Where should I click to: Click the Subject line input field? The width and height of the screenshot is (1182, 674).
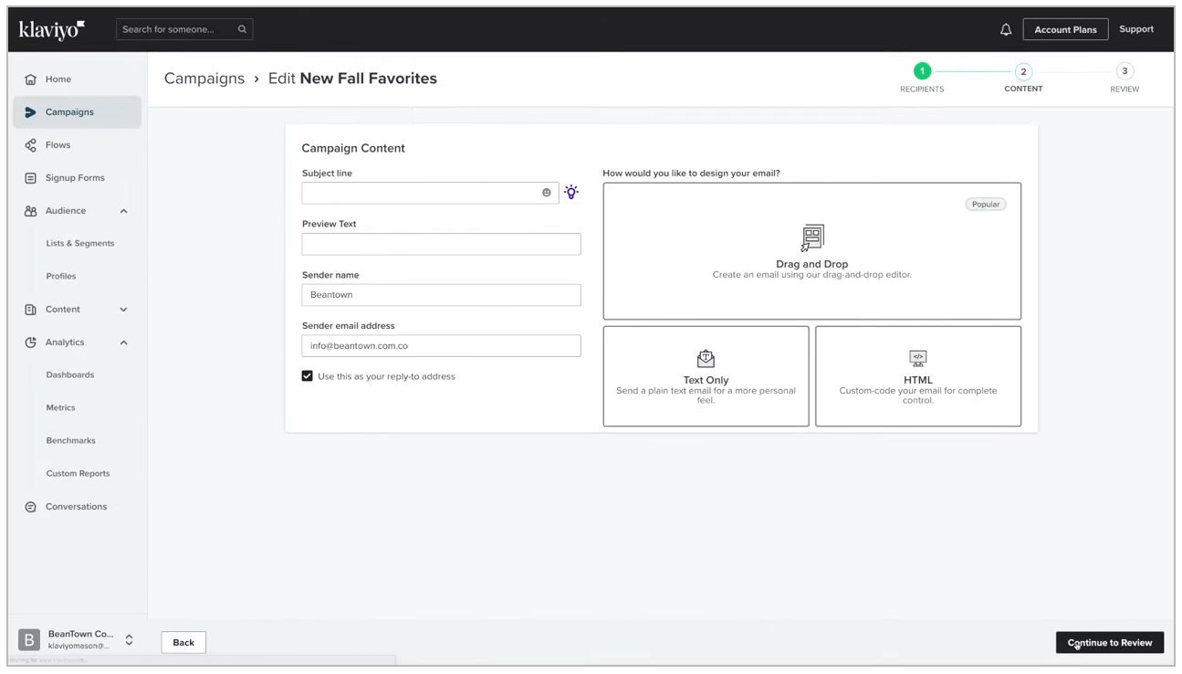click(x=431, y=193)
